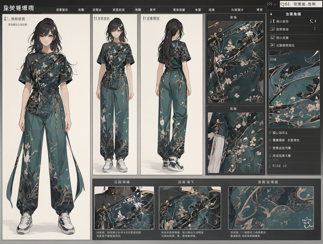Toggle the checkbox directly above the right panel fabric preview
323x244 pixels.
[272, 45]
